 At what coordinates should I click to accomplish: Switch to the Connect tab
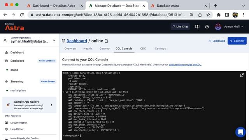105,49
